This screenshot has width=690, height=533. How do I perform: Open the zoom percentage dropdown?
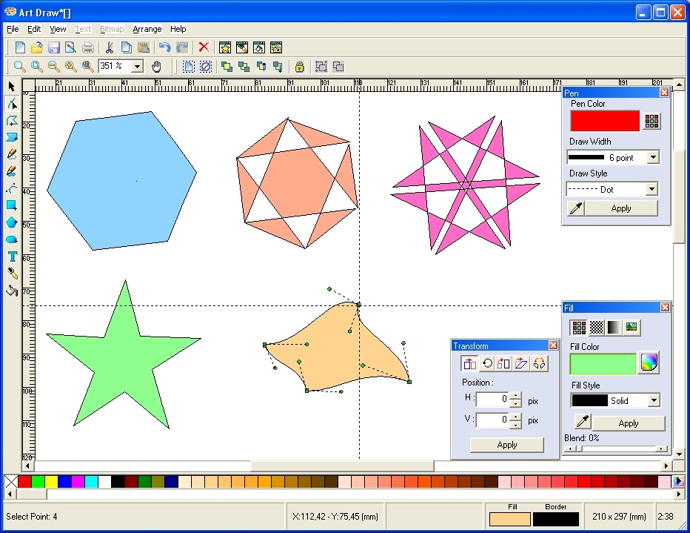(137, 67)
